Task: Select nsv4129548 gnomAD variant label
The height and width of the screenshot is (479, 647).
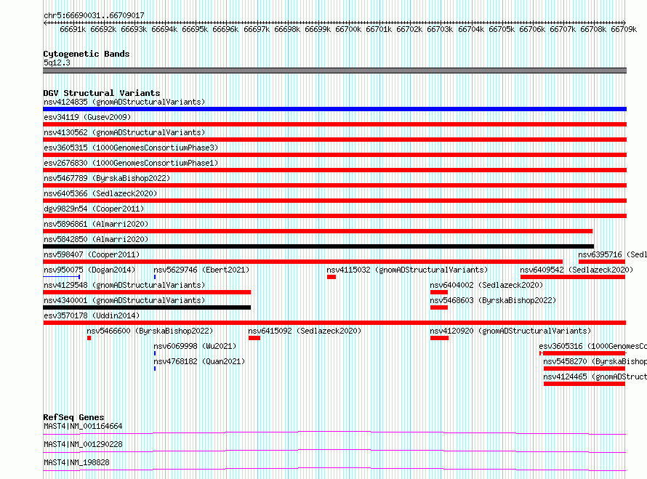Action: point(124,285)
